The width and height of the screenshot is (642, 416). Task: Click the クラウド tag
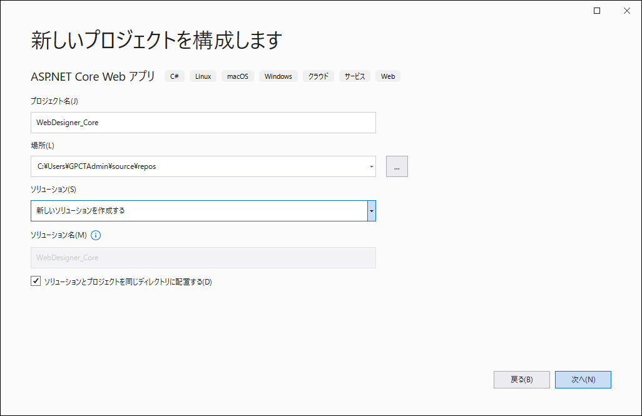tap(318, 76)
